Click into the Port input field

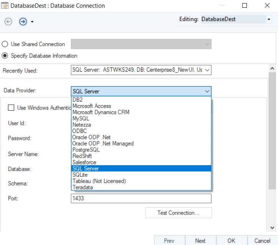141,198
